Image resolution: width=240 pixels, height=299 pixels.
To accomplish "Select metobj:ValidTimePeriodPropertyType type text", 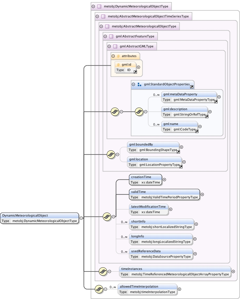I will coord(170,197).
